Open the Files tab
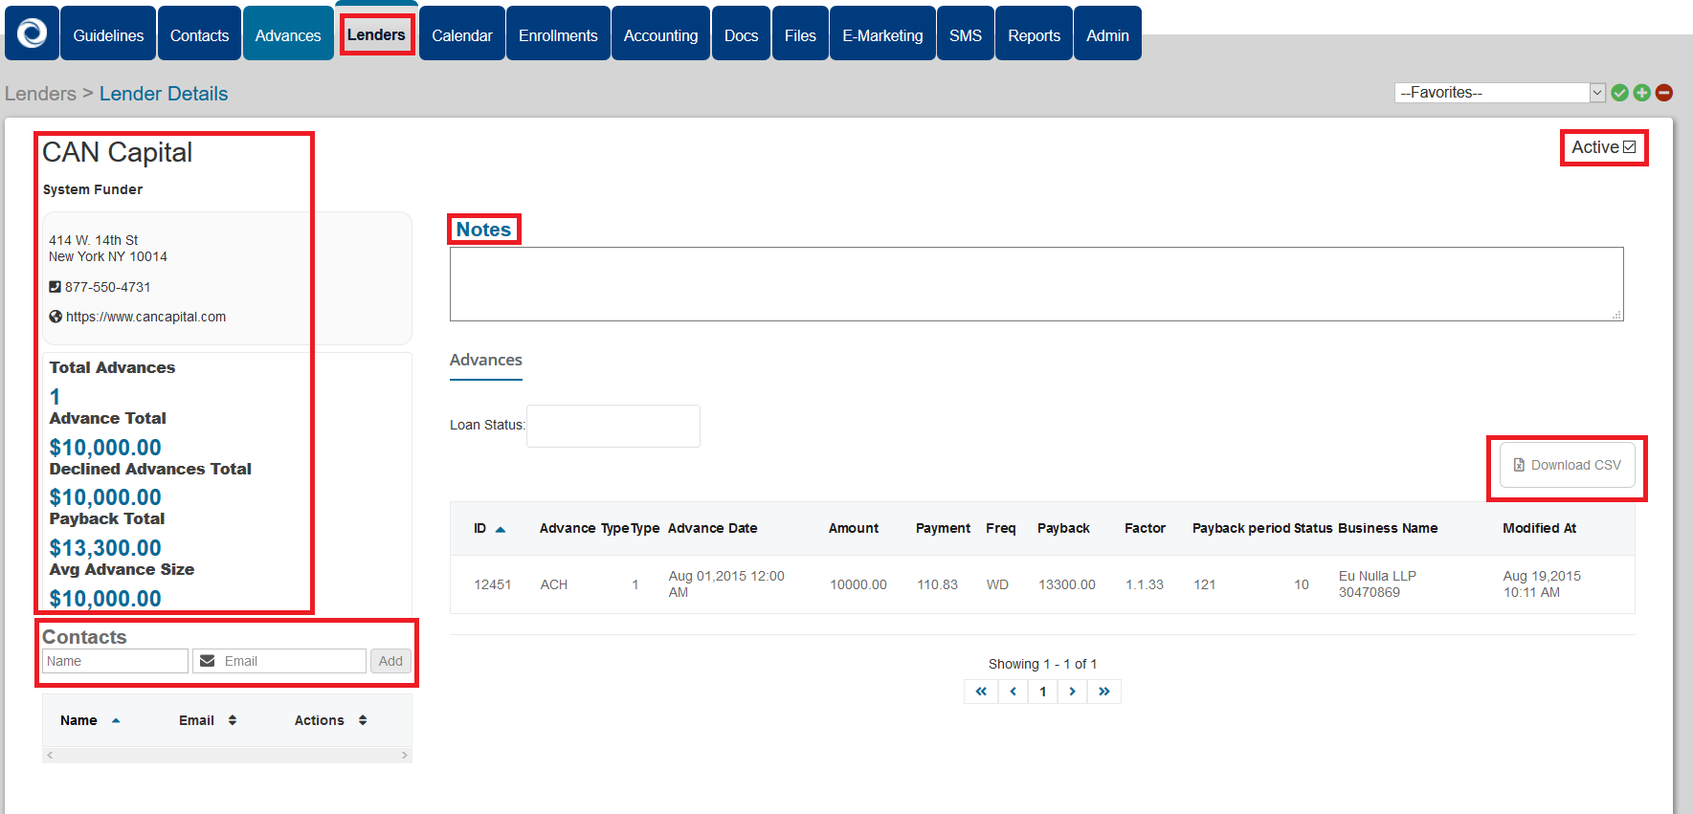Viewport: 1693px width, 814px height. [x=800, y=34]
